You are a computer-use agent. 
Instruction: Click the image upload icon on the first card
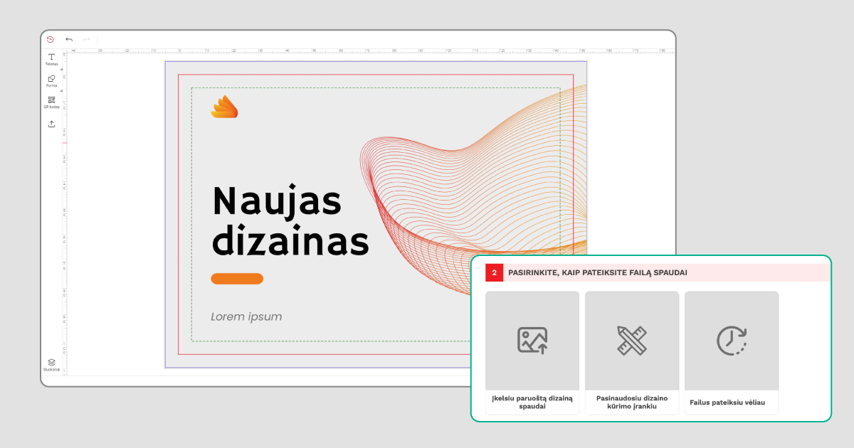[x=532, y=341]
